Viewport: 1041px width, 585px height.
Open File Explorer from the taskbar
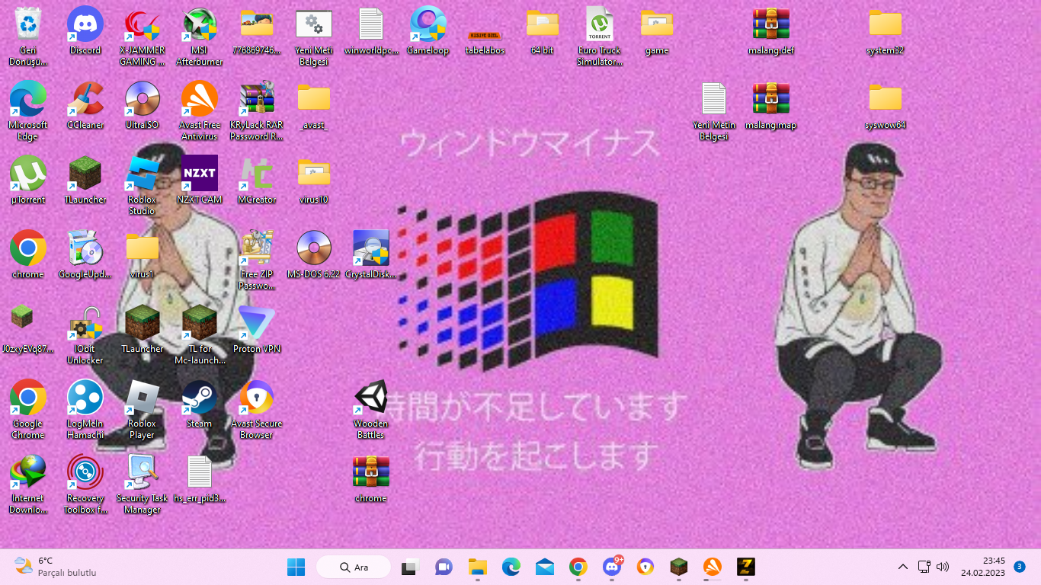point(478,567)
